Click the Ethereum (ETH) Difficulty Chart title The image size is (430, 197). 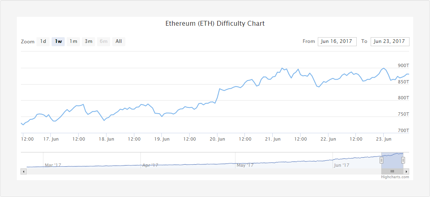tap(215, 24)
